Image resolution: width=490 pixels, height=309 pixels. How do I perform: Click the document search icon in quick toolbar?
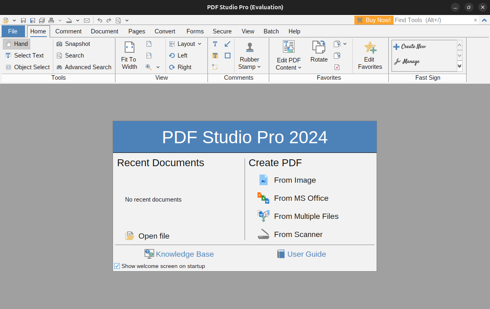(x=118, y=20)
